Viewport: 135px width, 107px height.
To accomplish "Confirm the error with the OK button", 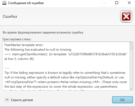I will pos(122,100).
